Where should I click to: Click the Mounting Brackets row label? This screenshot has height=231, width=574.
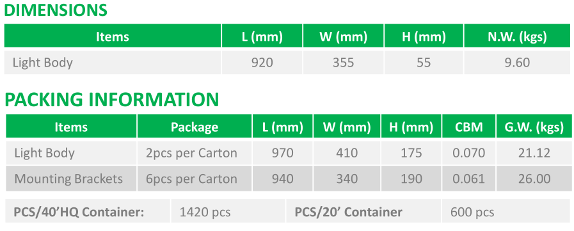(68, 179)
